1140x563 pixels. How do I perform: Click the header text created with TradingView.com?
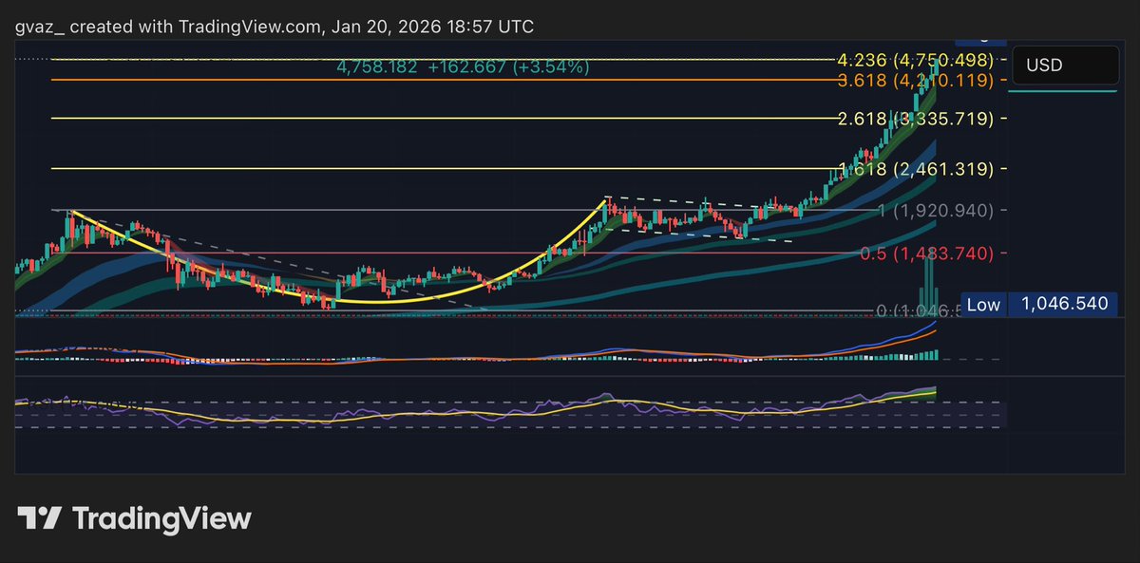point(197,27)
